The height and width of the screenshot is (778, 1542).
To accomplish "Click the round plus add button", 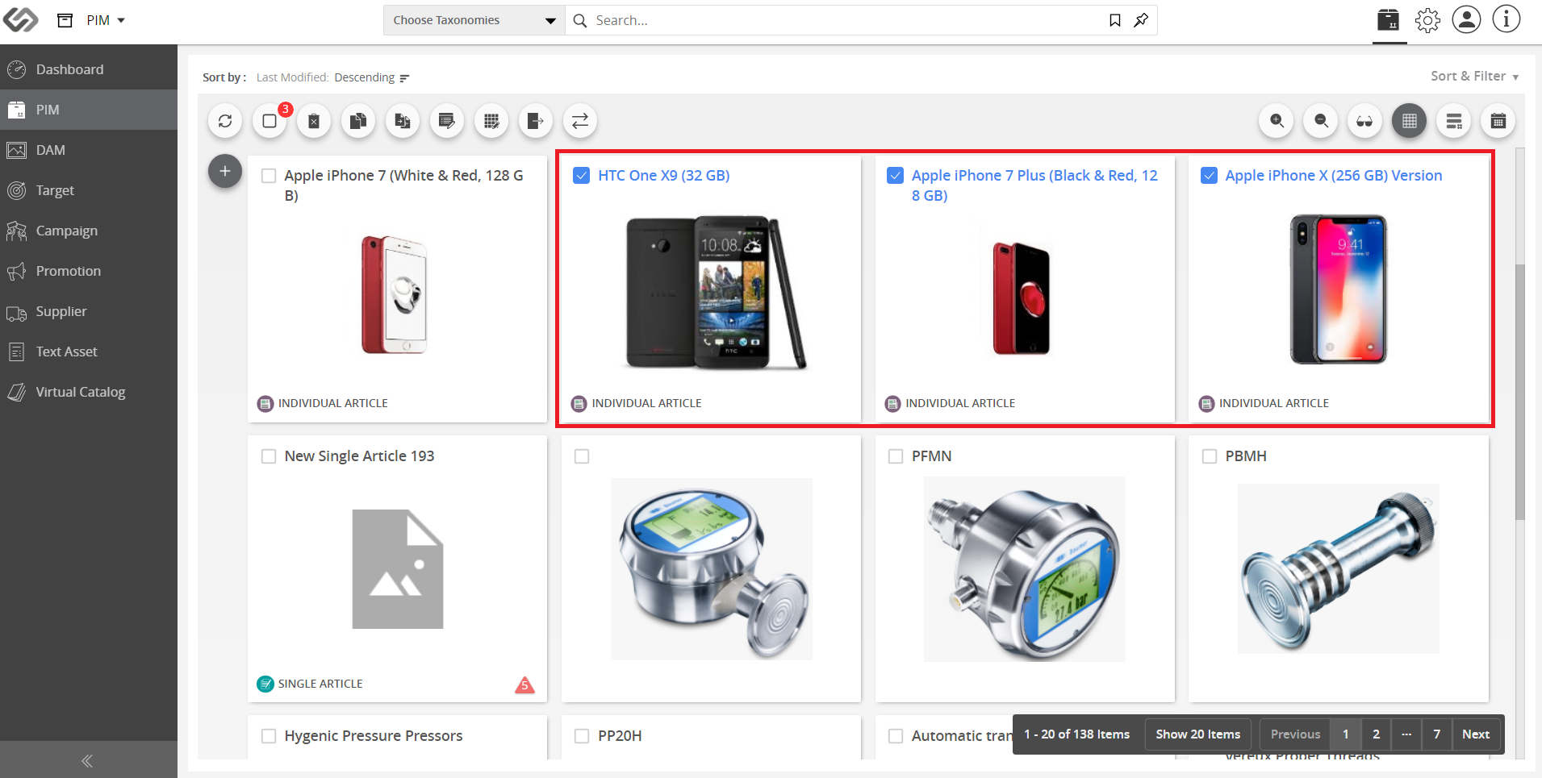I will tap(225, 171).
